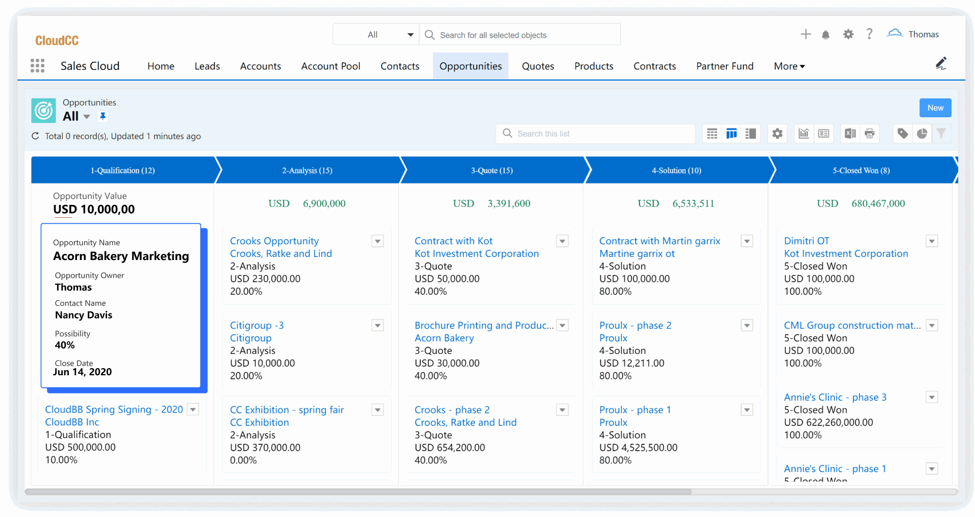The image size is (975, 517).
Task: Open the Accounts tab
Action: click(x=260, y=66)
